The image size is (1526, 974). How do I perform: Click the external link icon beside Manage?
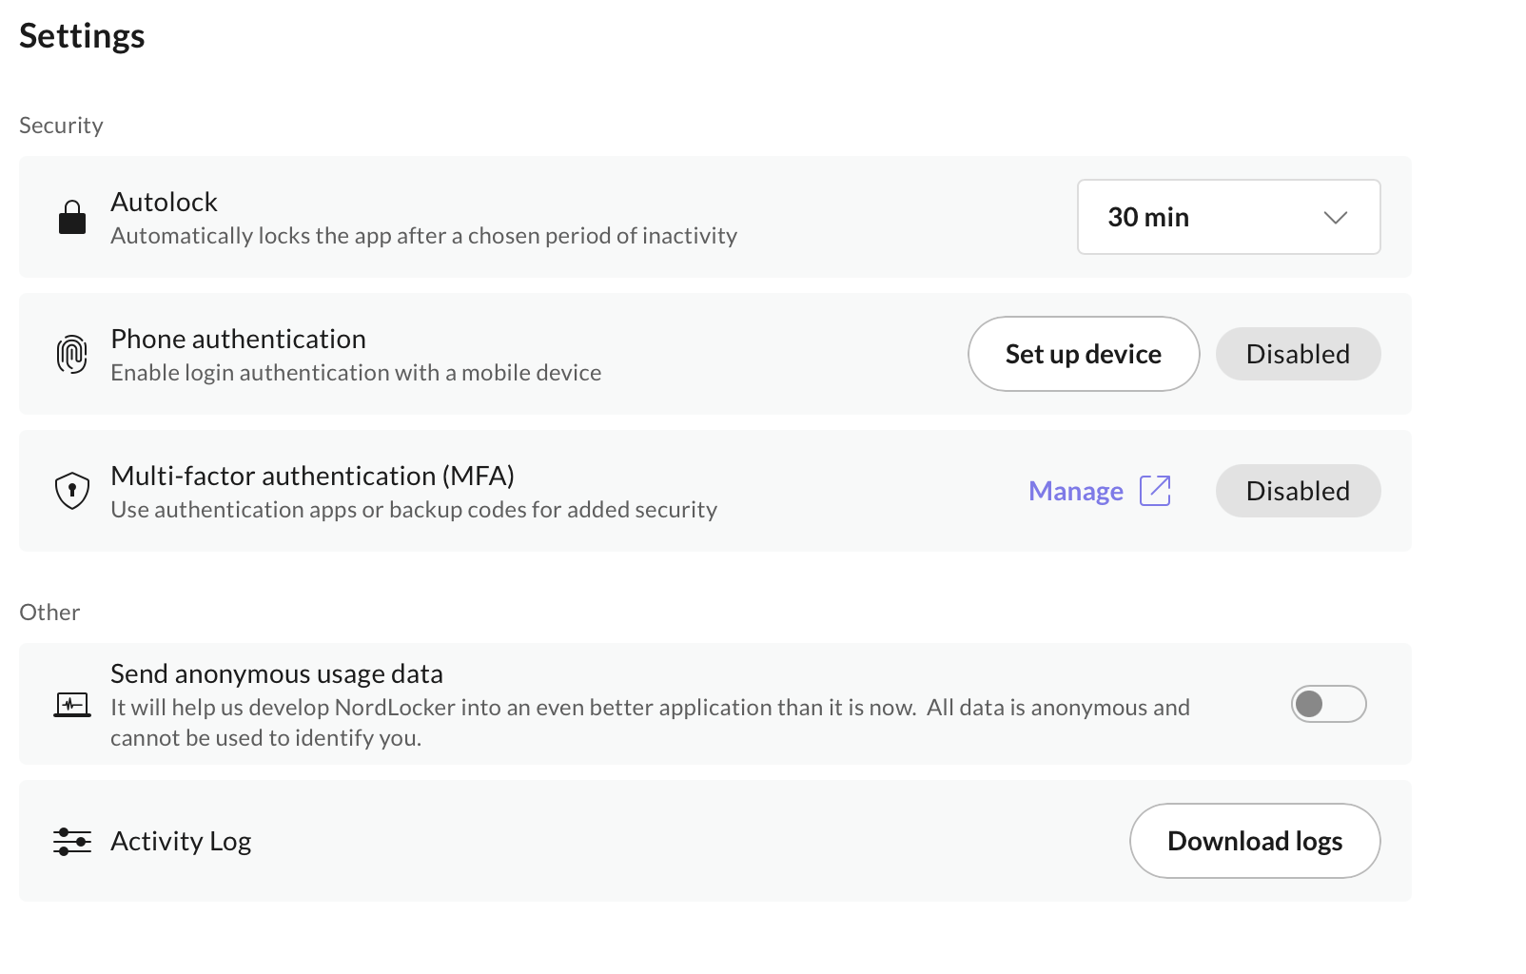(x=1155, y=491)
